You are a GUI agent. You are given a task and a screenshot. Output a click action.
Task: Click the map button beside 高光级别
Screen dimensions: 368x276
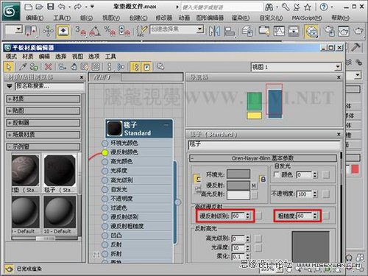point(258,238)
